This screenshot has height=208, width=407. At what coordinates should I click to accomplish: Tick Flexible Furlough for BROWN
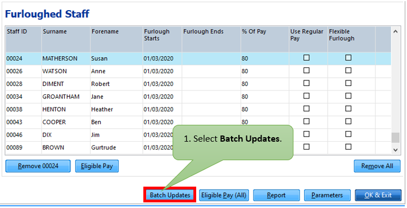tap(349, 147)
